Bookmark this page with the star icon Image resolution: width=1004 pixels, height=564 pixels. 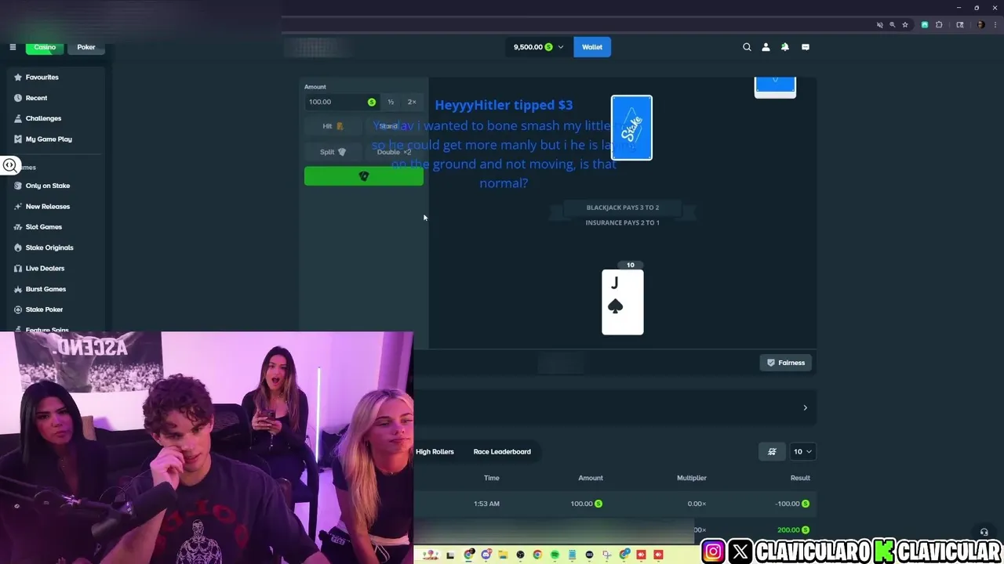pos(905,25)
